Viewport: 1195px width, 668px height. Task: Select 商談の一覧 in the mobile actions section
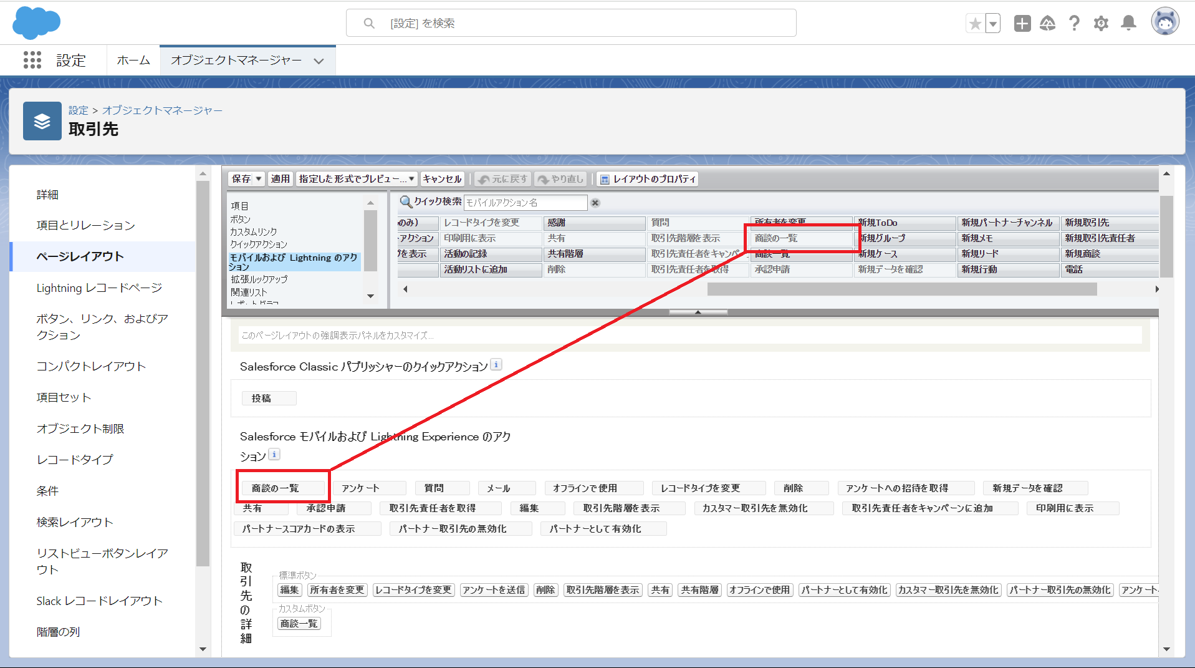pos(283,488)
